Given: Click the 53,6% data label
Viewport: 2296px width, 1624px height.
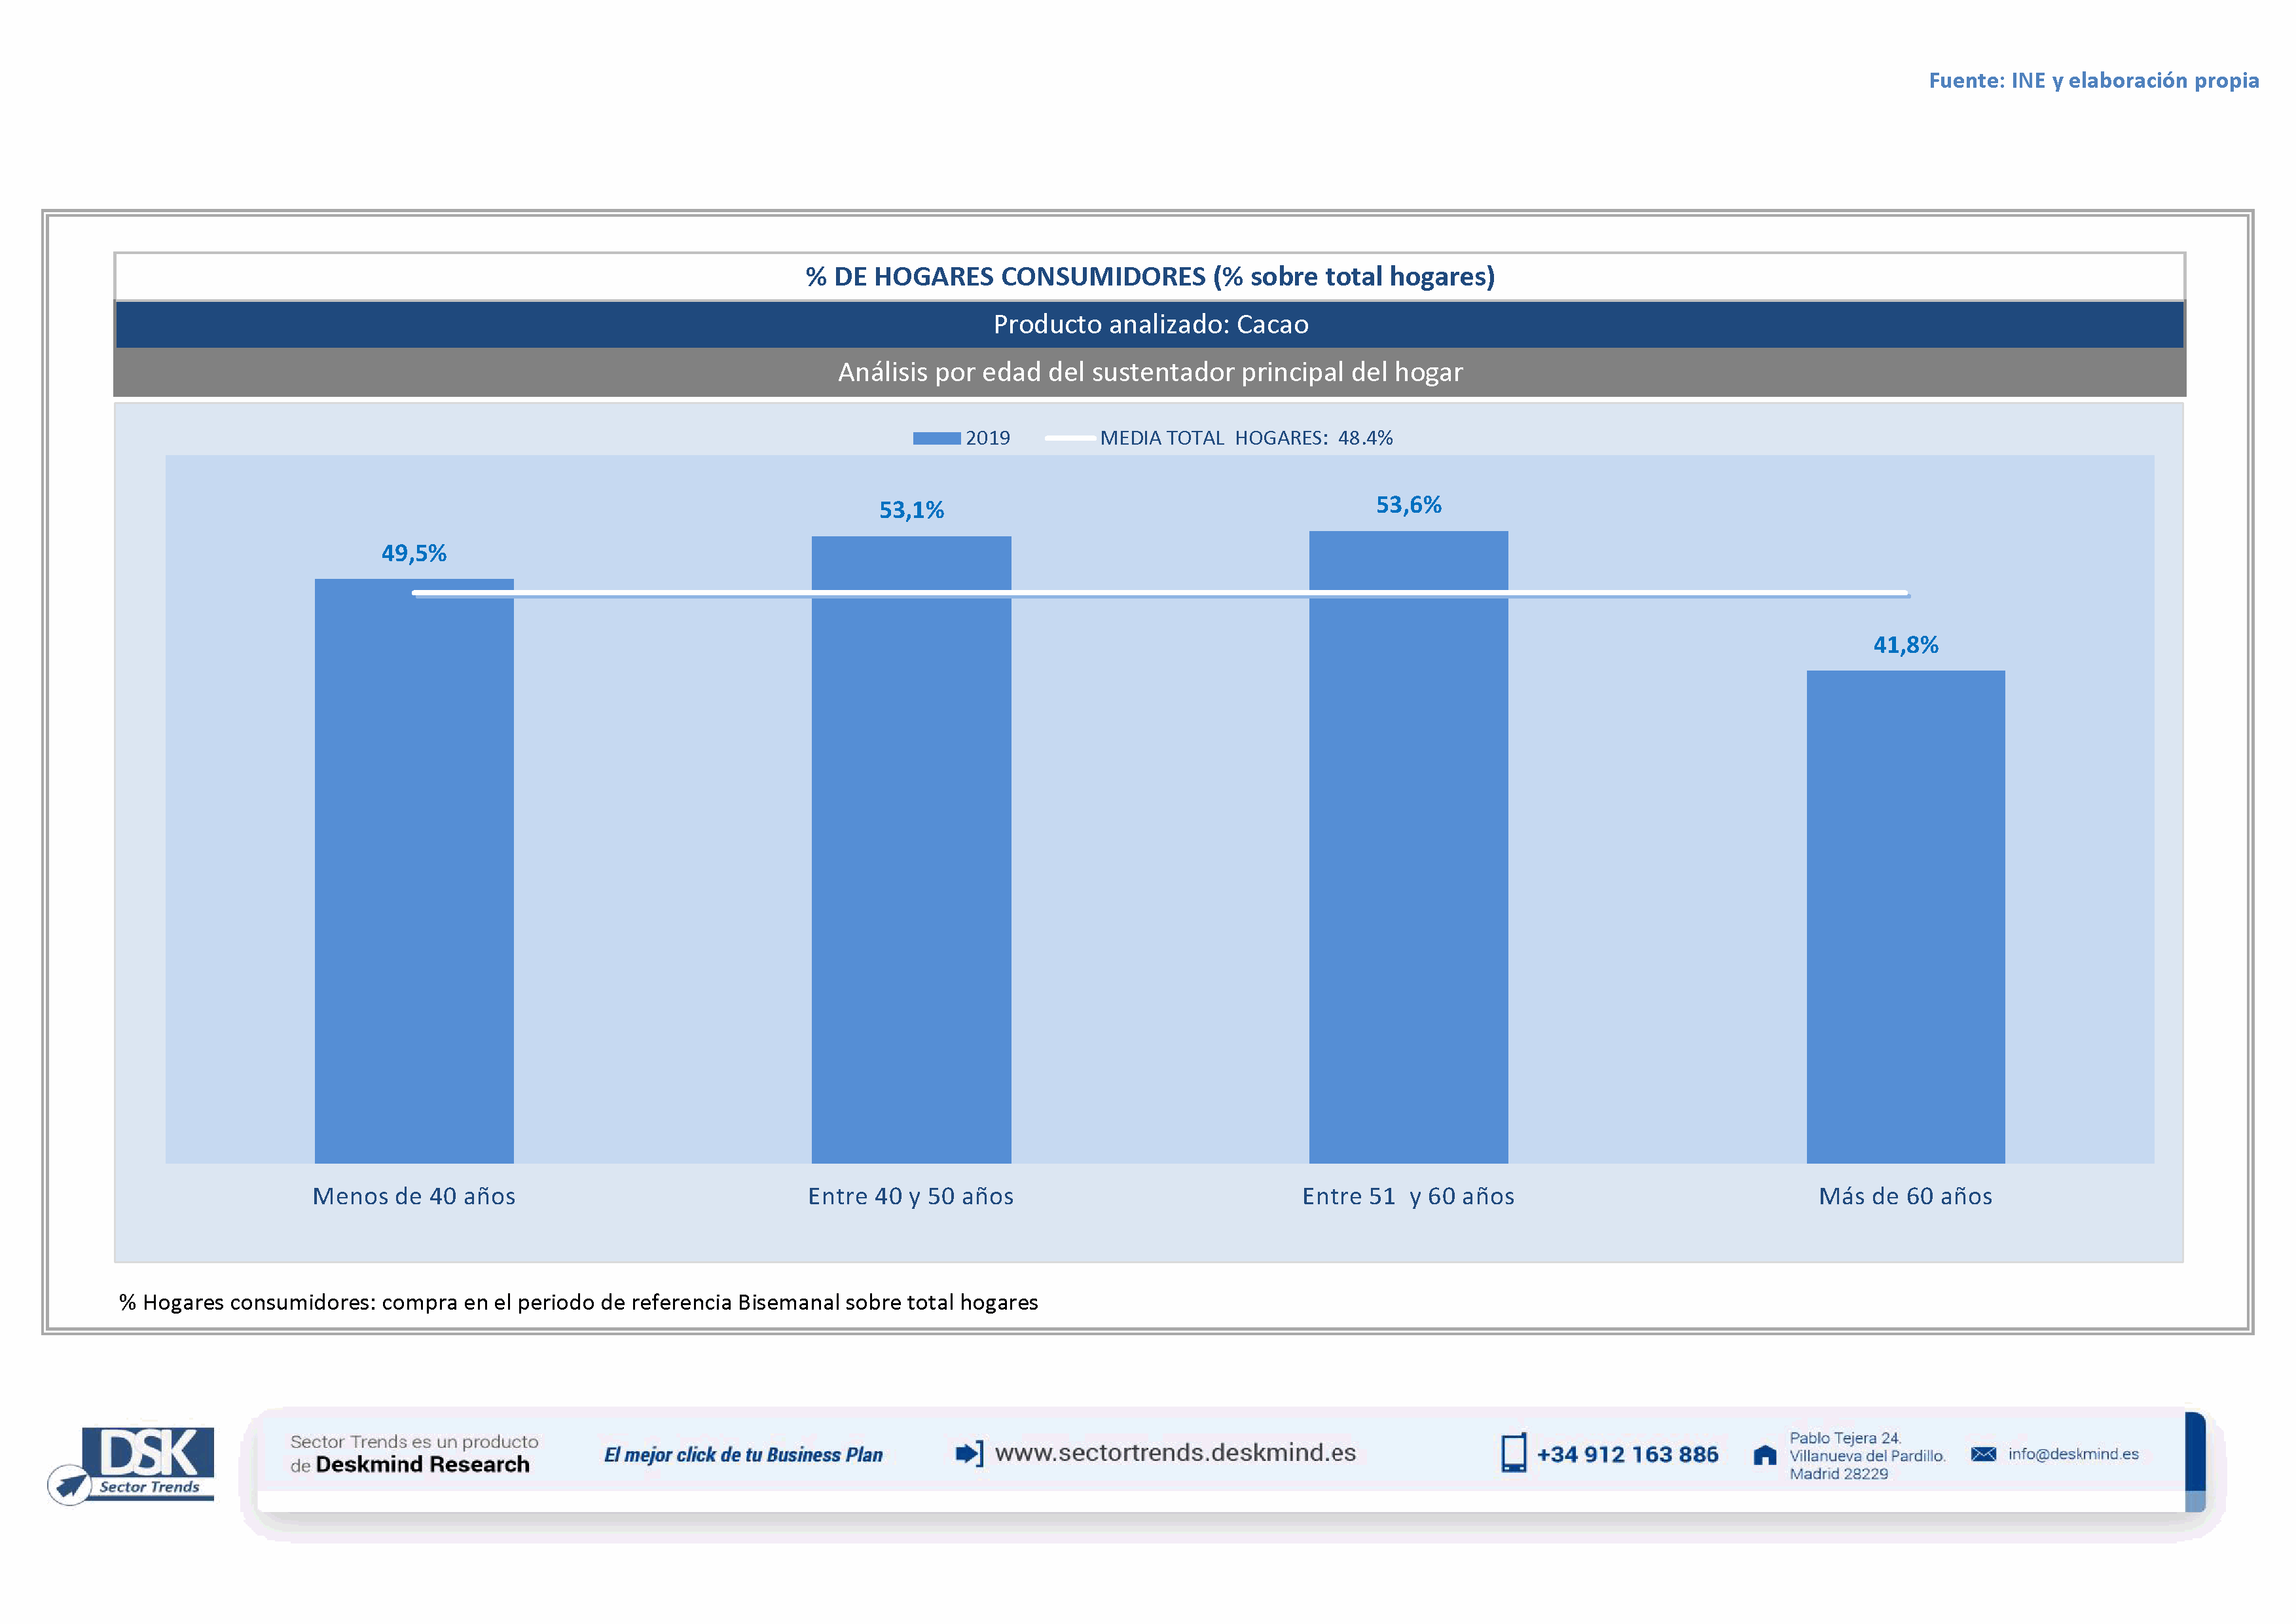Looking at the screenshot, I should click(1408, 505).
